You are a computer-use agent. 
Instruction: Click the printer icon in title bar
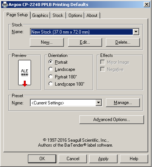click(5, 5)
